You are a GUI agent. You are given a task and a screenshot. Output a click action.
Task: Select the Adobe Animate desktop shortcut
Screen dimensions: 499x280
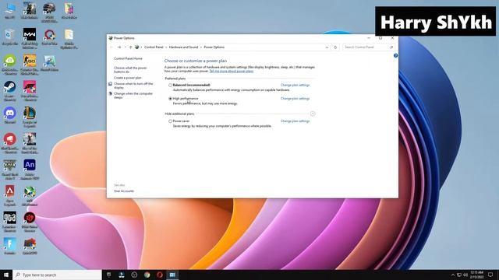coord(30,170)
